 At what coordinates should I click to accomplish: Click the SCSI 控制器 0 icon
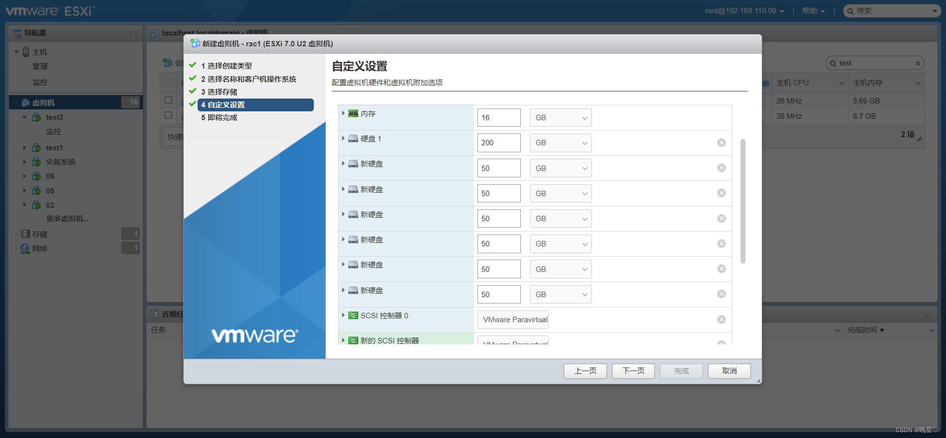tap(353, 316)
